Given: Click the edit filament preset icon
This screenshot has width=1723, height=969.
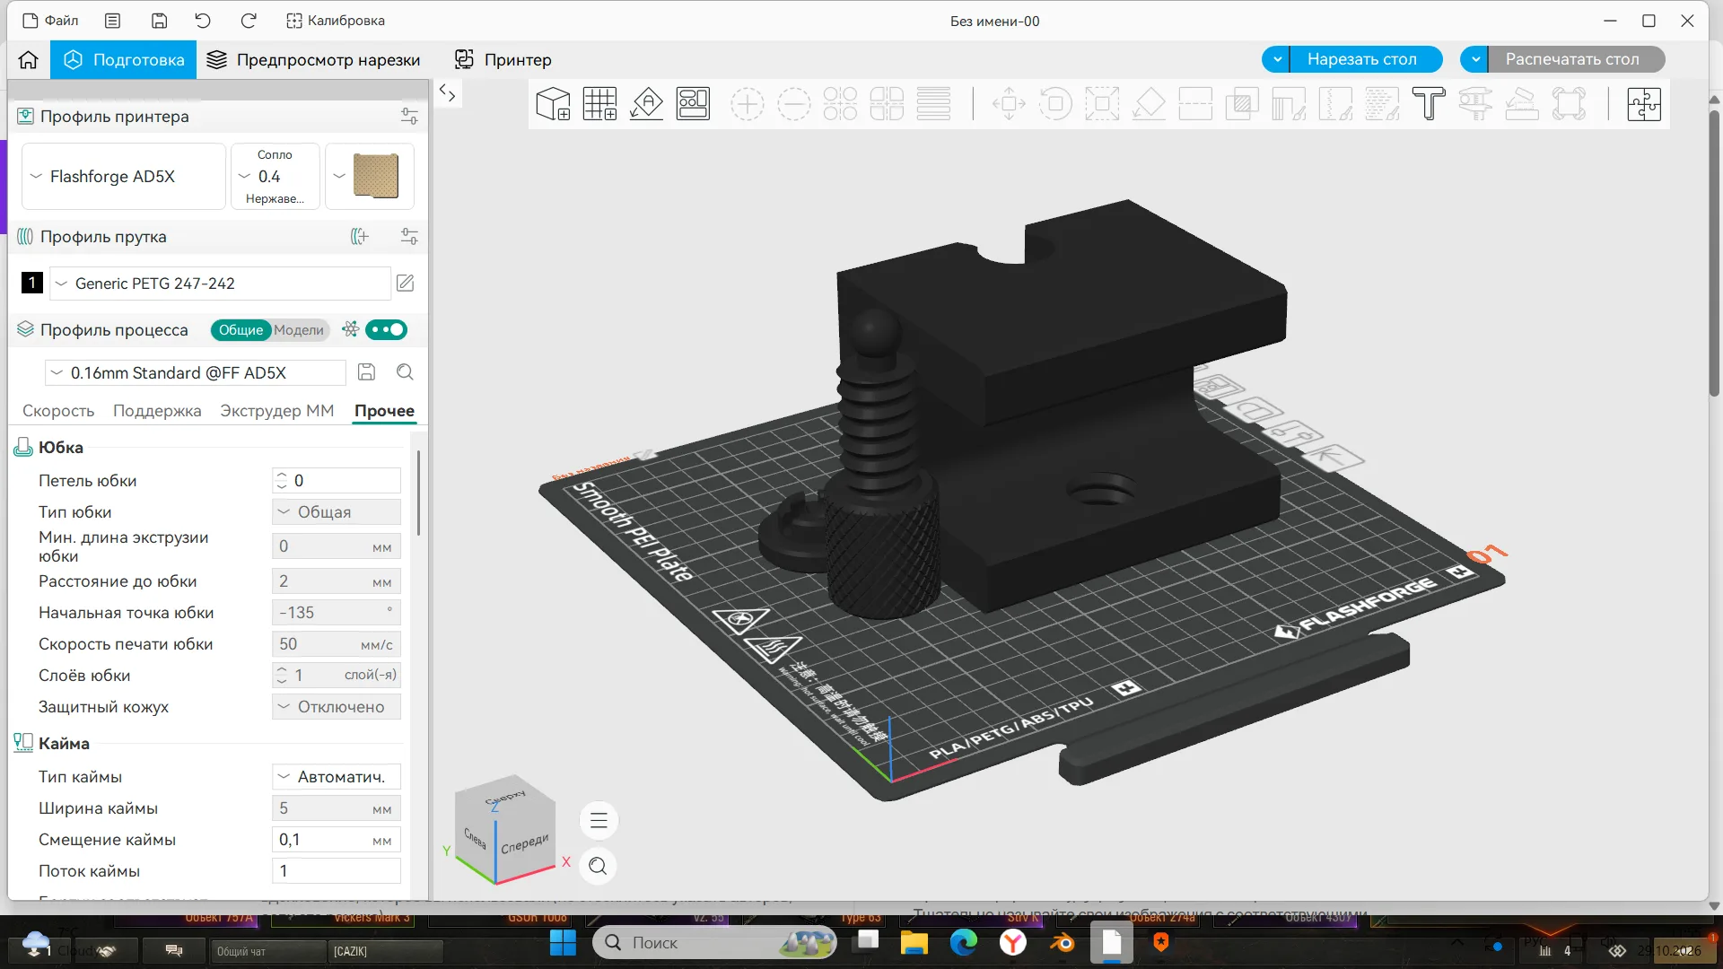Looking at the screenshot, I should tap(406, 284).
